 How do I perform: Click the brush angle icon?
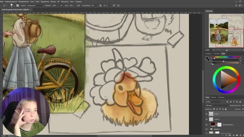(104, 5)
